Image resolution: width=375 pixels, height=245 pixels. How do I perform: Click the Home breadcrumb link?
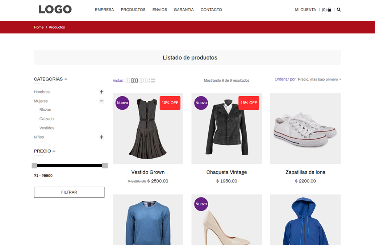[x=39, y=27]
